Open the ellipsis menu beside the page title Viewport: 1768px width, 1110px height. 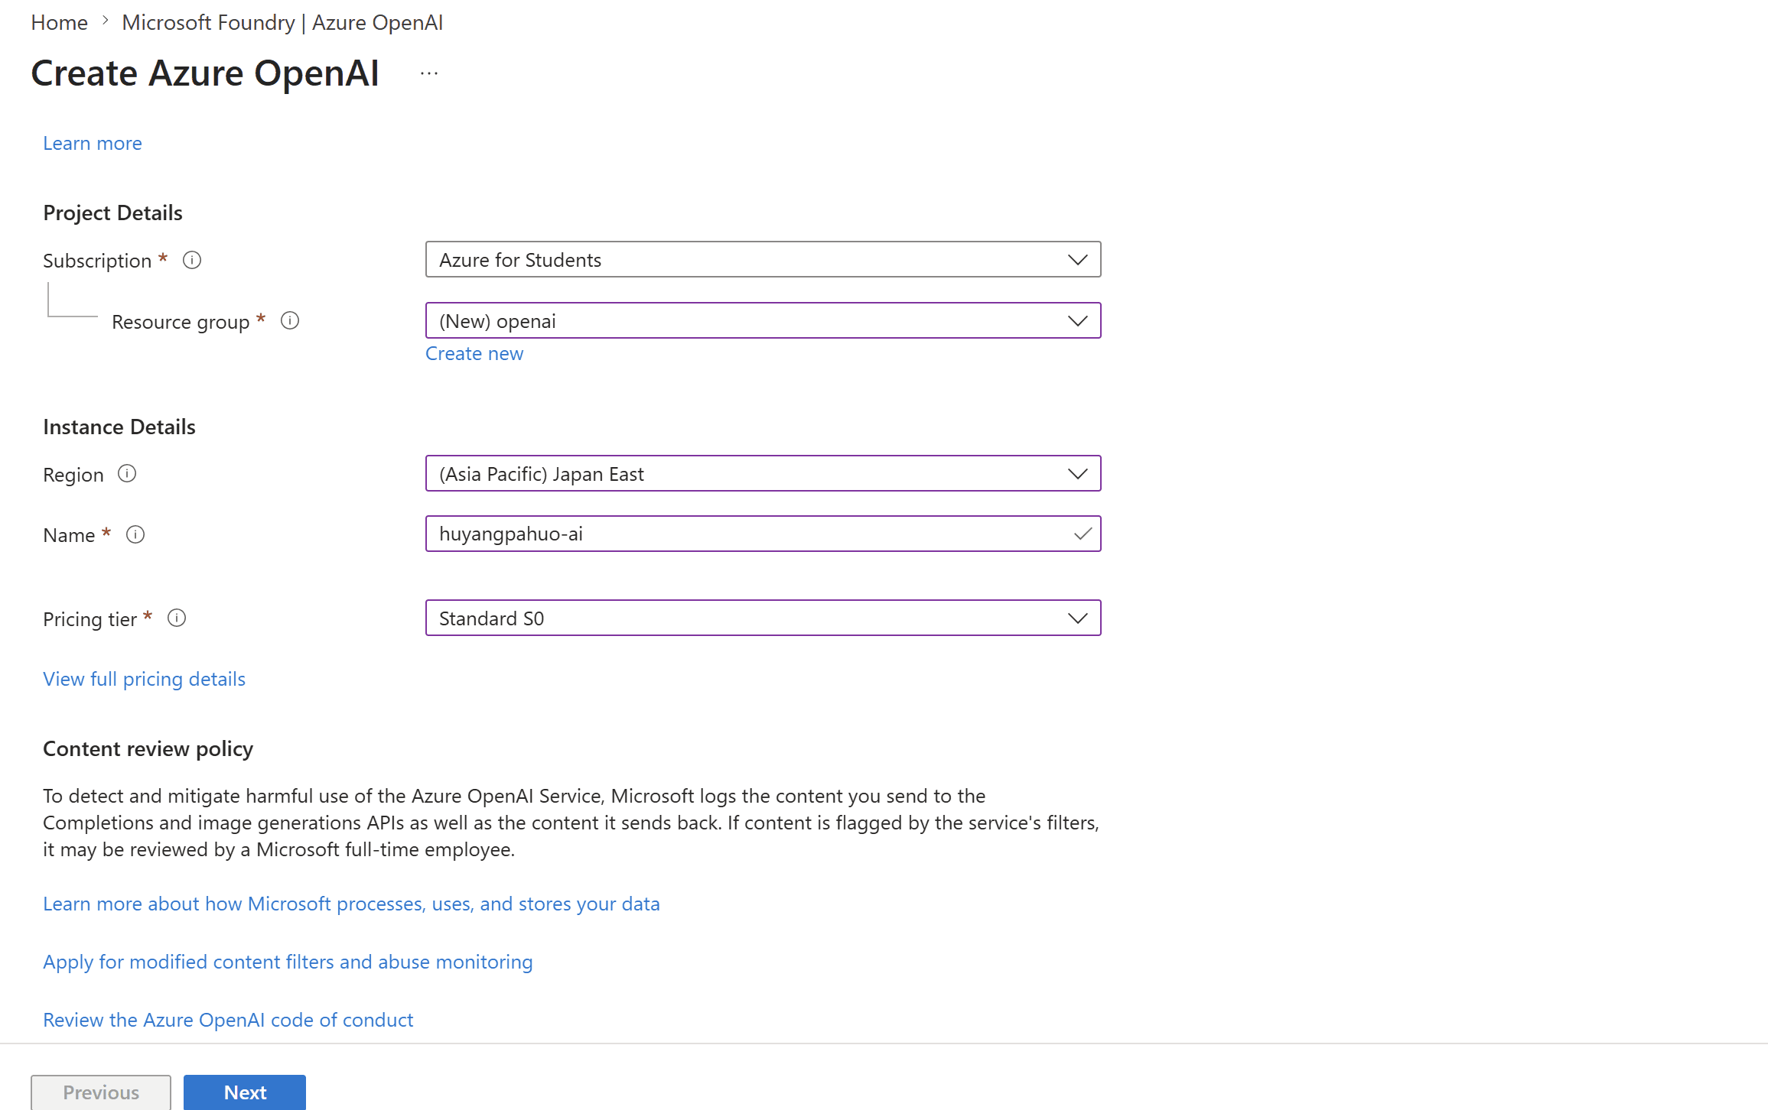(429, 73)
